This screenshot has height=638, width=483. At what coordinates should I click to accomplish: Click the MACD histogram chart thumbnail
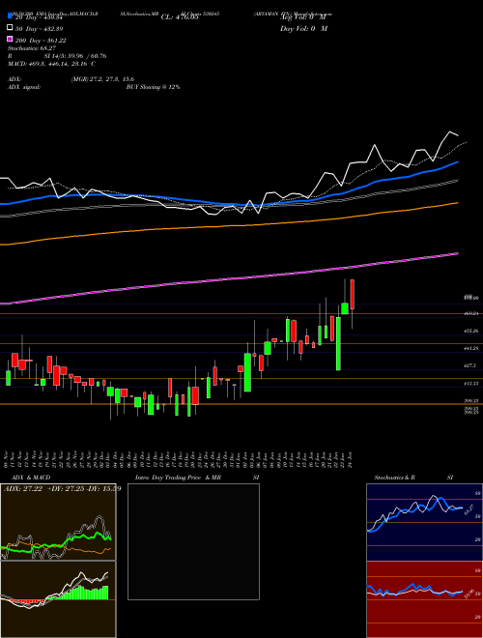[x=58, y=599]
